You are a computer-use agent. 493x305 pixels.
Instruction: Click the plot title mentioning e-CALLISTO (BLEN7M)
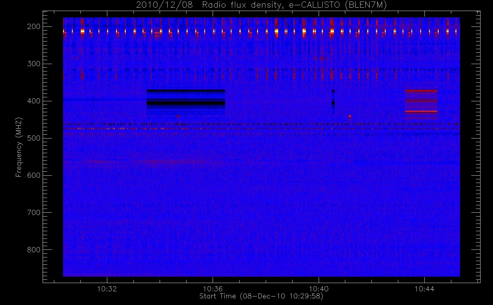261,5
